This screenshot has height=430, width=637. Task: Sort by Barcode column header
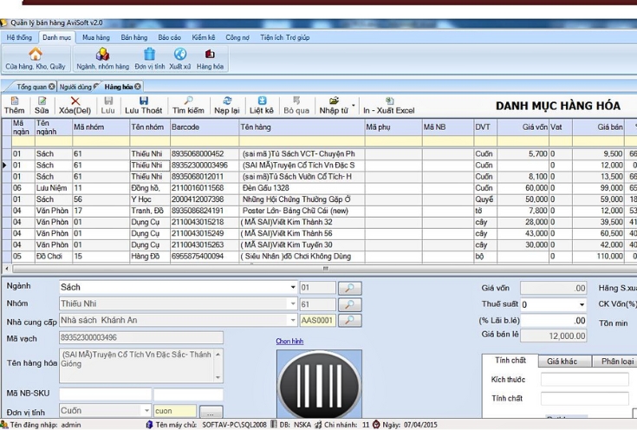point(205,127)
